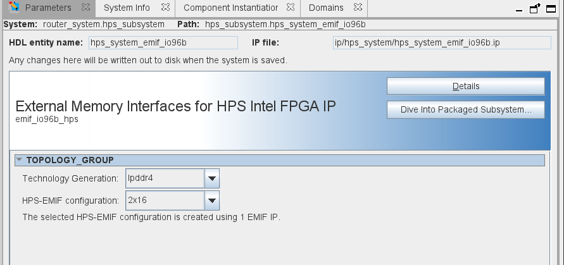Click the Parameters tab icon
Image resolution: width=564 pixels, height=265 pixels.
tap(14, 8)
